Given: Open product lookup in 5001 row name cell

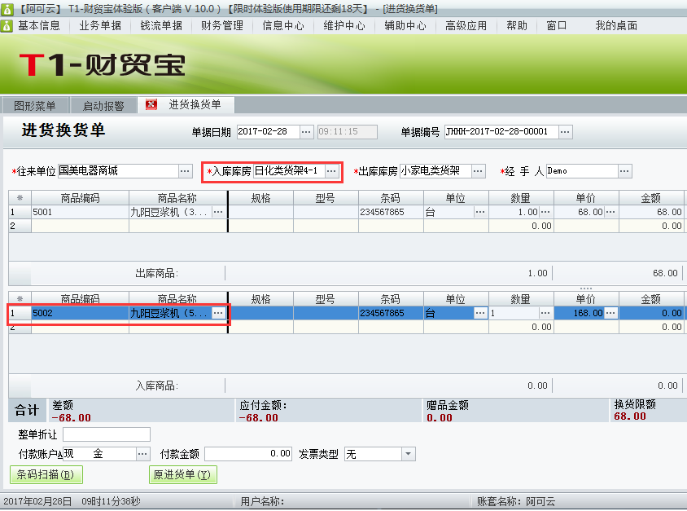Looking at the screenshot, I should [x=218, y=212].
